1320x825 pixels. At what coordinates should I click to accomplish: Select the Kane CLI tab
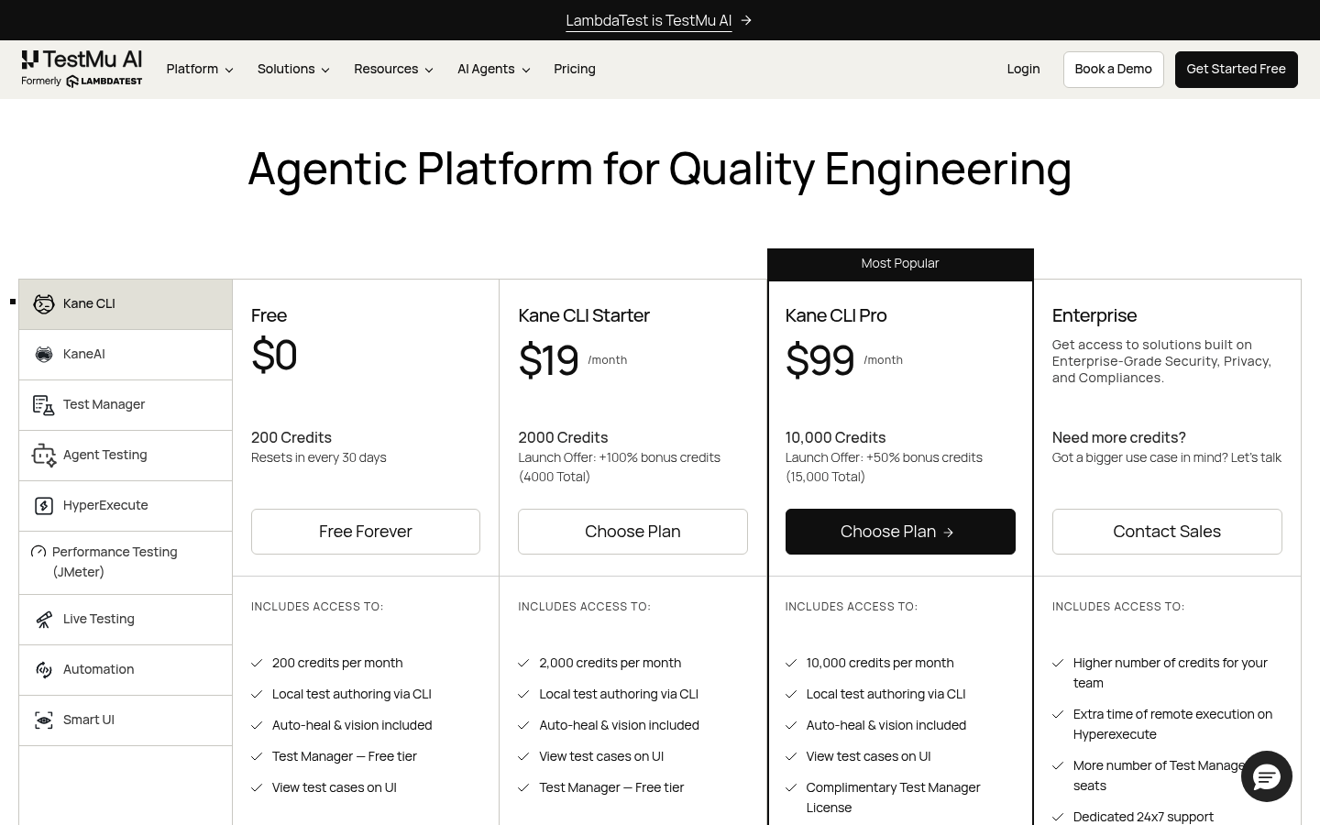(x=126, y=304)
